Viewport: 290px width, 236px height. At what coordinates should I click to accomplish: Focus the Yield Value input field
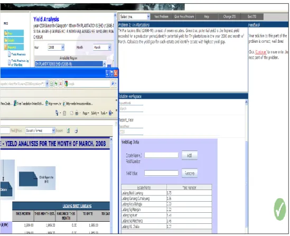[x=161, y=173]
